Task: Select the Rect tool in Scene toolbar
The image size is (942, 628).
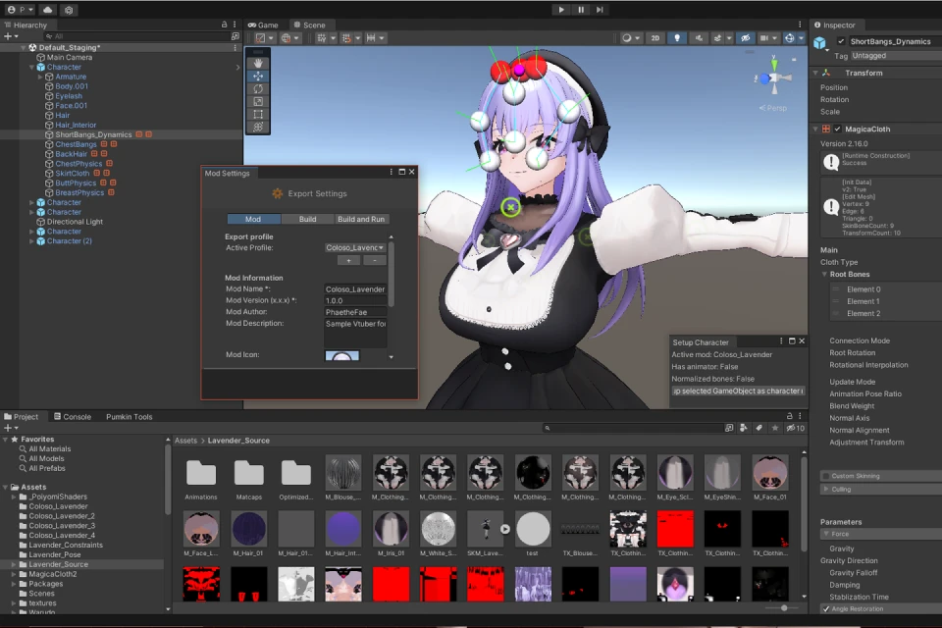Action: [258, 114]
